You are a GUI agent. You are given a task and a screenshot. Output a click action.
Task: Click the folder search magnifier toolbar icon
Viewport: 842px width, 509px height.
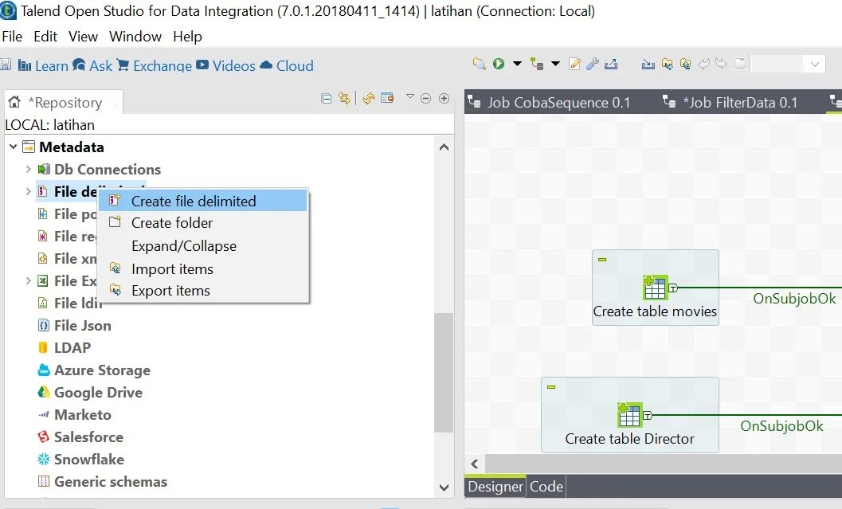pyautogui.click(x=479, y=64)
